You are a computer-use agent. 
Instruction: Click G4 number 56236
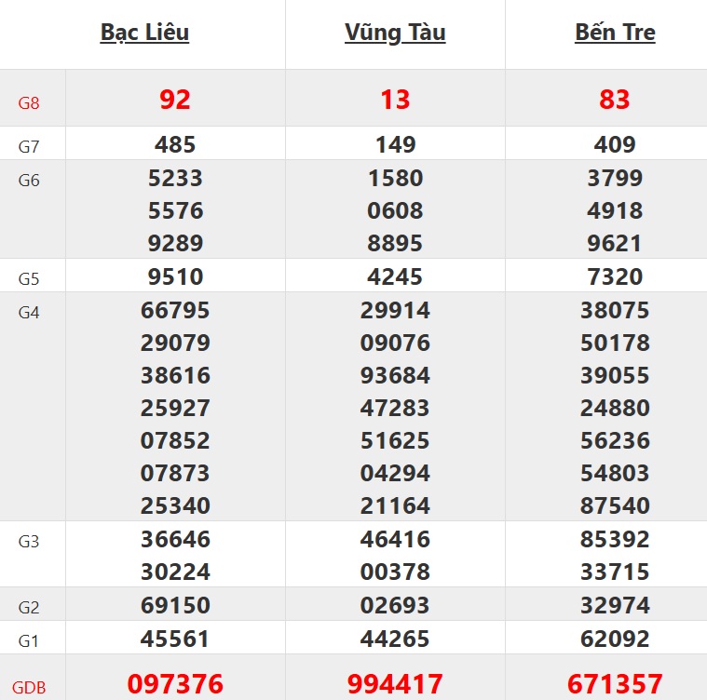(x=615, y=440)
